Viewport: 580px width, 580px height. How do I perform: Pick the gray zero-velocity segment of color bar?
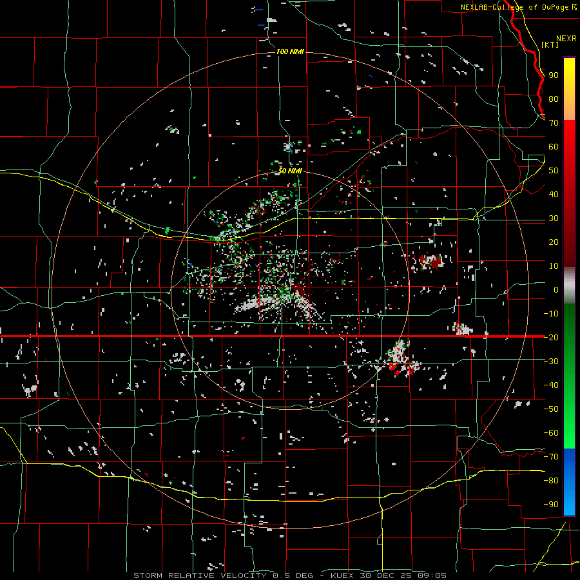pos(569,285)
